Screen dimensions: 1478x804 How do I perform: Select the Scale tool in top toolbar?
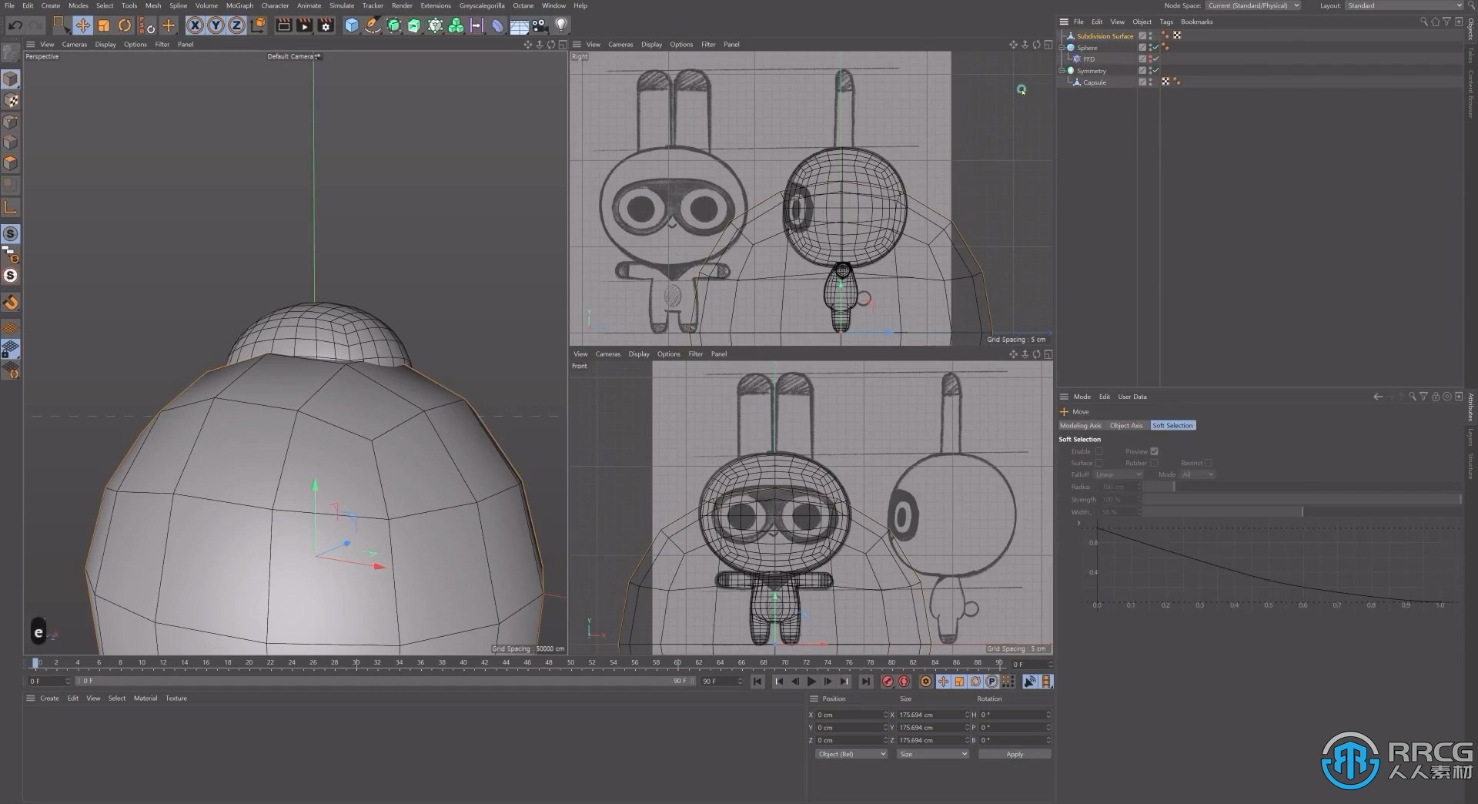click(103, 25)
